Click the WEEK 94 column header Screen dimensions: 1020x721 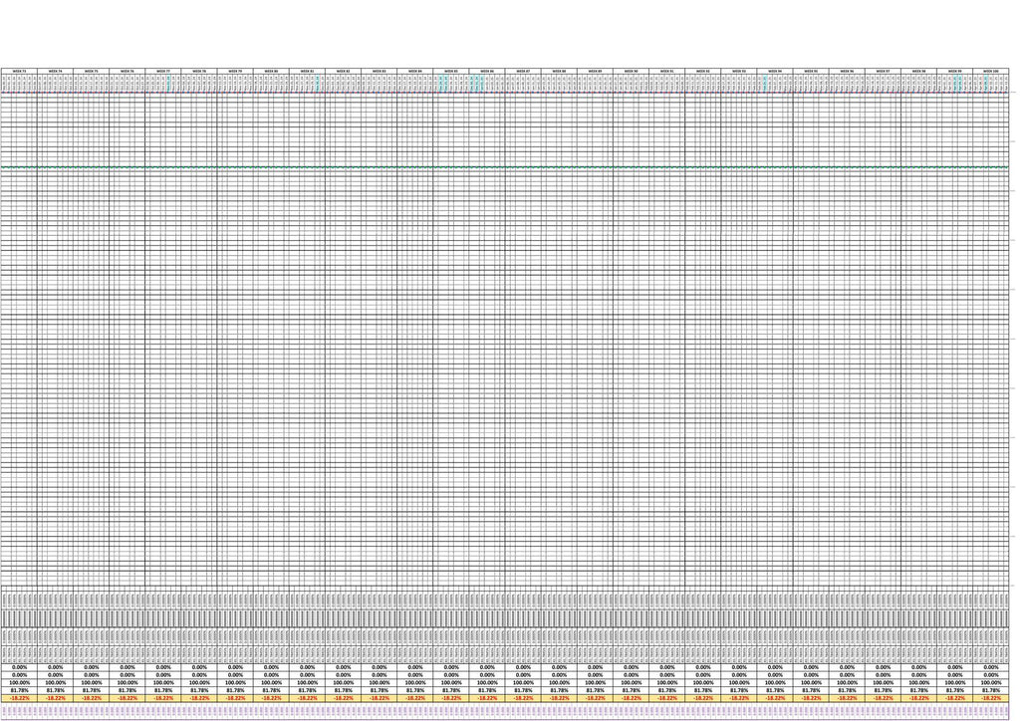coord(775,71)
